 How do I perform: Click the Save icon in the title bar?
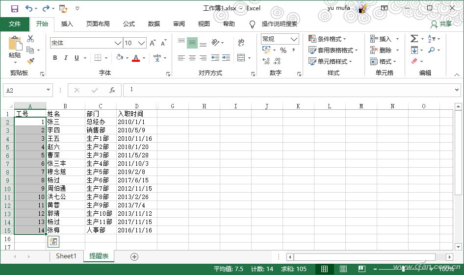[14, 8]
